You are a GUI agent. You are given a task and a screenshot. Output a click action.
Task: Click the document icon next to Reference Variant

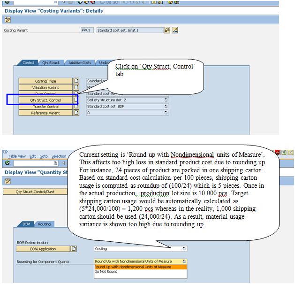pyautogui.click(x=76, y=113)
